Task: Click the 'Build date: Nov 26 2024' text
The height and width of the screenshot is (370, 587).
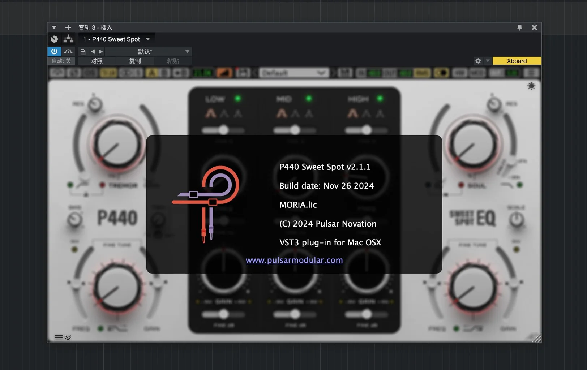Action: click(x=327, y=186)
